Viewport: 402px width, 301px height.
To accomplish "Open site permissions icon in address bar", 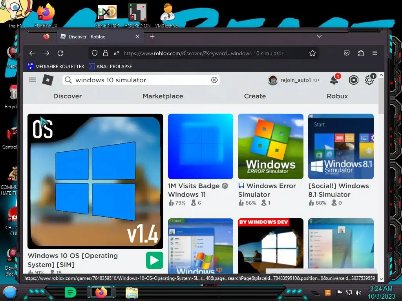I will pyautogui.click(x=117, y=53).
